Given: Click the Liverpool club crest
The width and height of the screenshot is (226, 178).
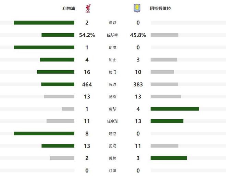Looking at the screenshot, I should click(x=88, y=9).
